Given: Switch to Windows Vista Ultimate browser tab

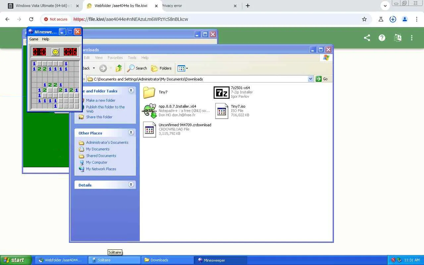Looking at the screenshot, I should (43, 6).
